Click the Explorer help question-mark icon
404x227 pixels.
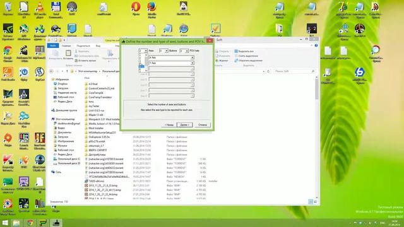coord(316,45)
